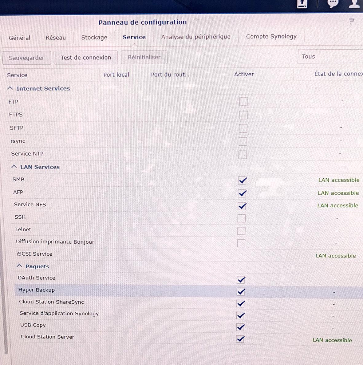Enable the SFTP service checkbox

point(243,128)
